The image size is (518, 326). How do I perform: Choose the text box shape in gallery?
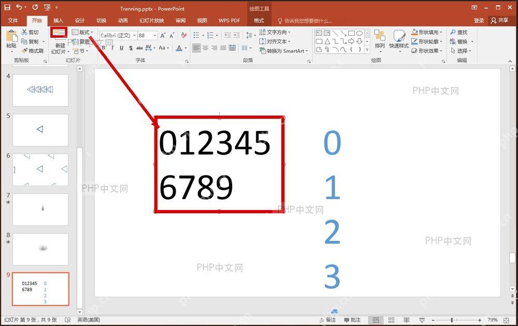pos(319,33)
